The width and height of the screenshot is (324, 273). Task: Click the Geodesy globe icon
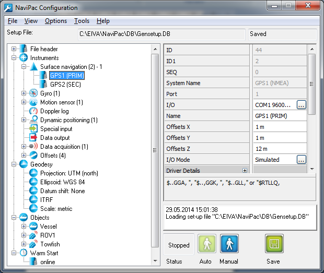(x=24, y=164)
